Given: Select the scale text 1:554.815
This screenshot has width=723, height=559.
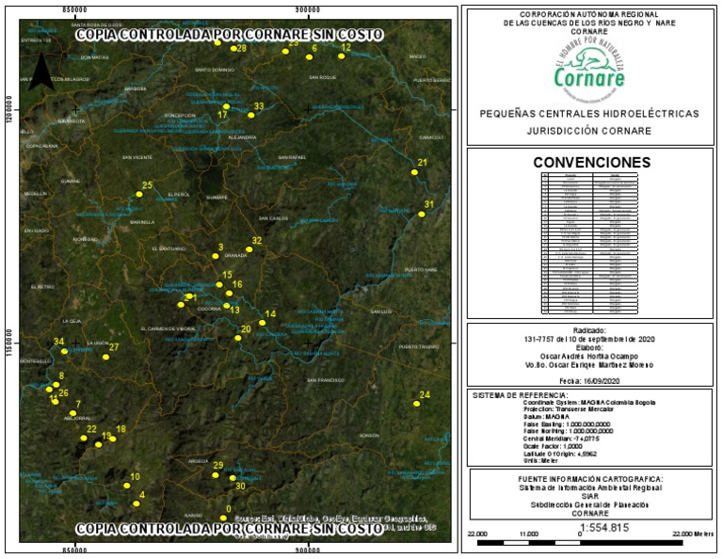Looking at the screenshot, I should (x=604, y=528).
